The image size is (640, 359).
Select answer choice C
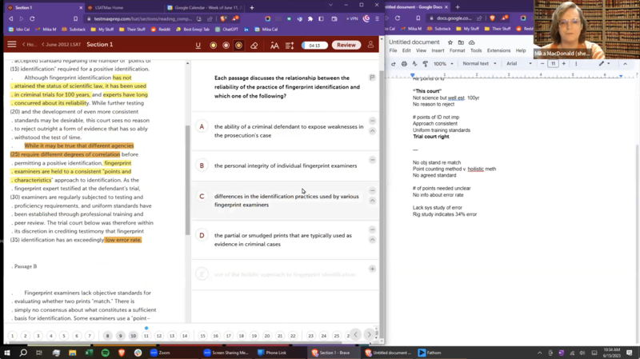click(202, 196)
